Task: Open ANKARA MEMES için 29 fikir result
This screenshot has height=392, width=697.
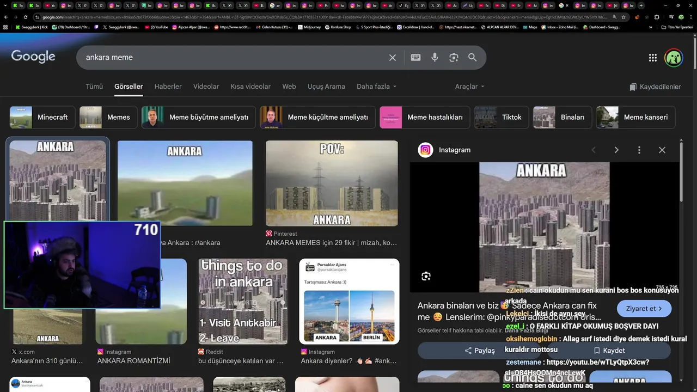Action: (331, 243)
